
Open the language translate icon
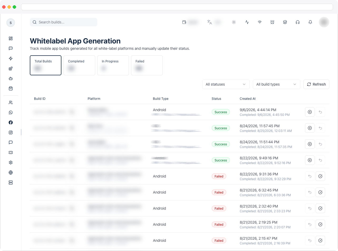(x=210, y=22)
